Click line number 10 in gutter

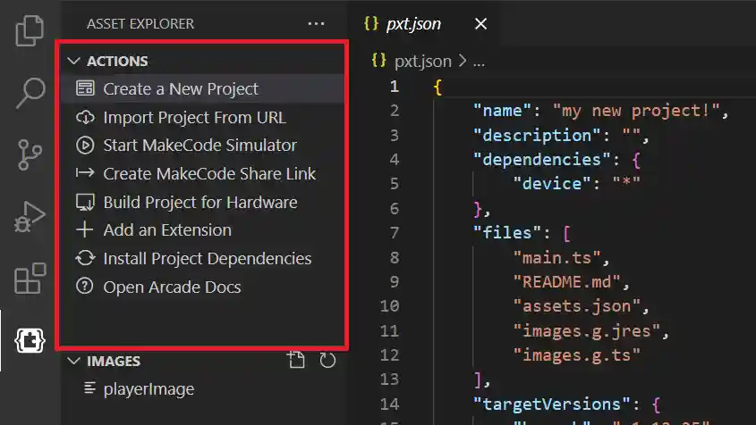tap(389, 306)
